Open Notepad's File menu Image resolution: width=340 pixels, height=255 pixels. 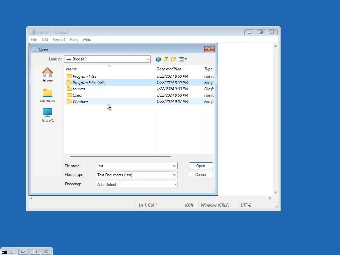click(34, 40)
